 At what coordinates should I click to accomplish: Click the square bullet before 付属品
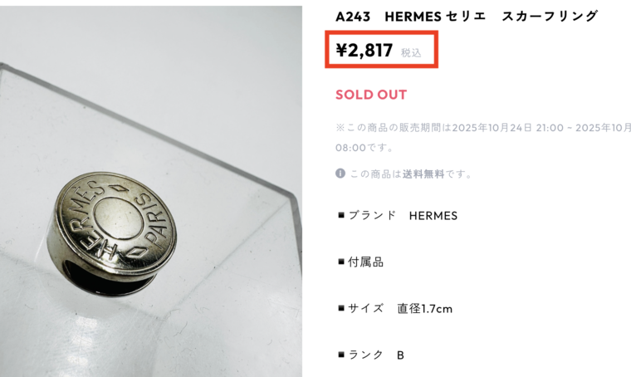(x=341, y=262)
